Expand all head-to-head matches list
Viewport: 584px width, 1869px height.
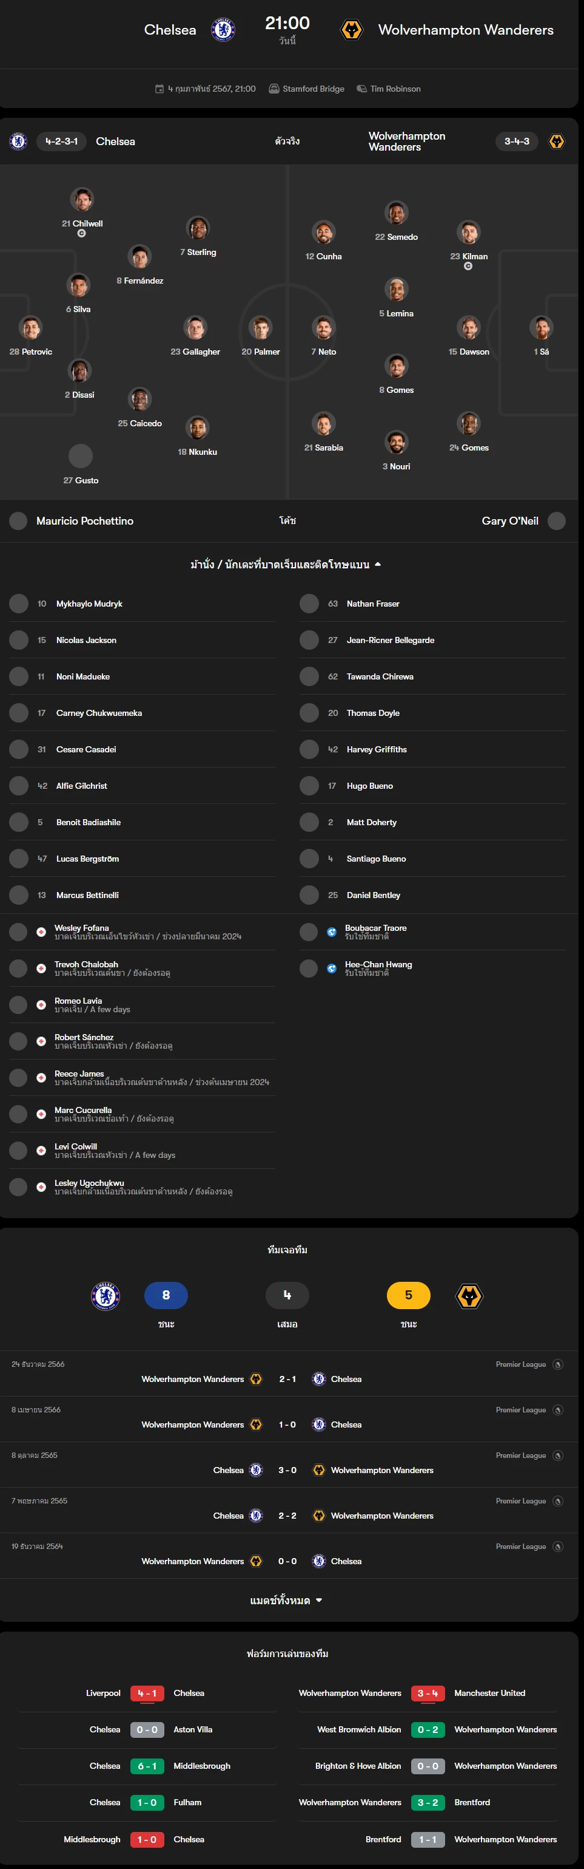point(286,1600)
